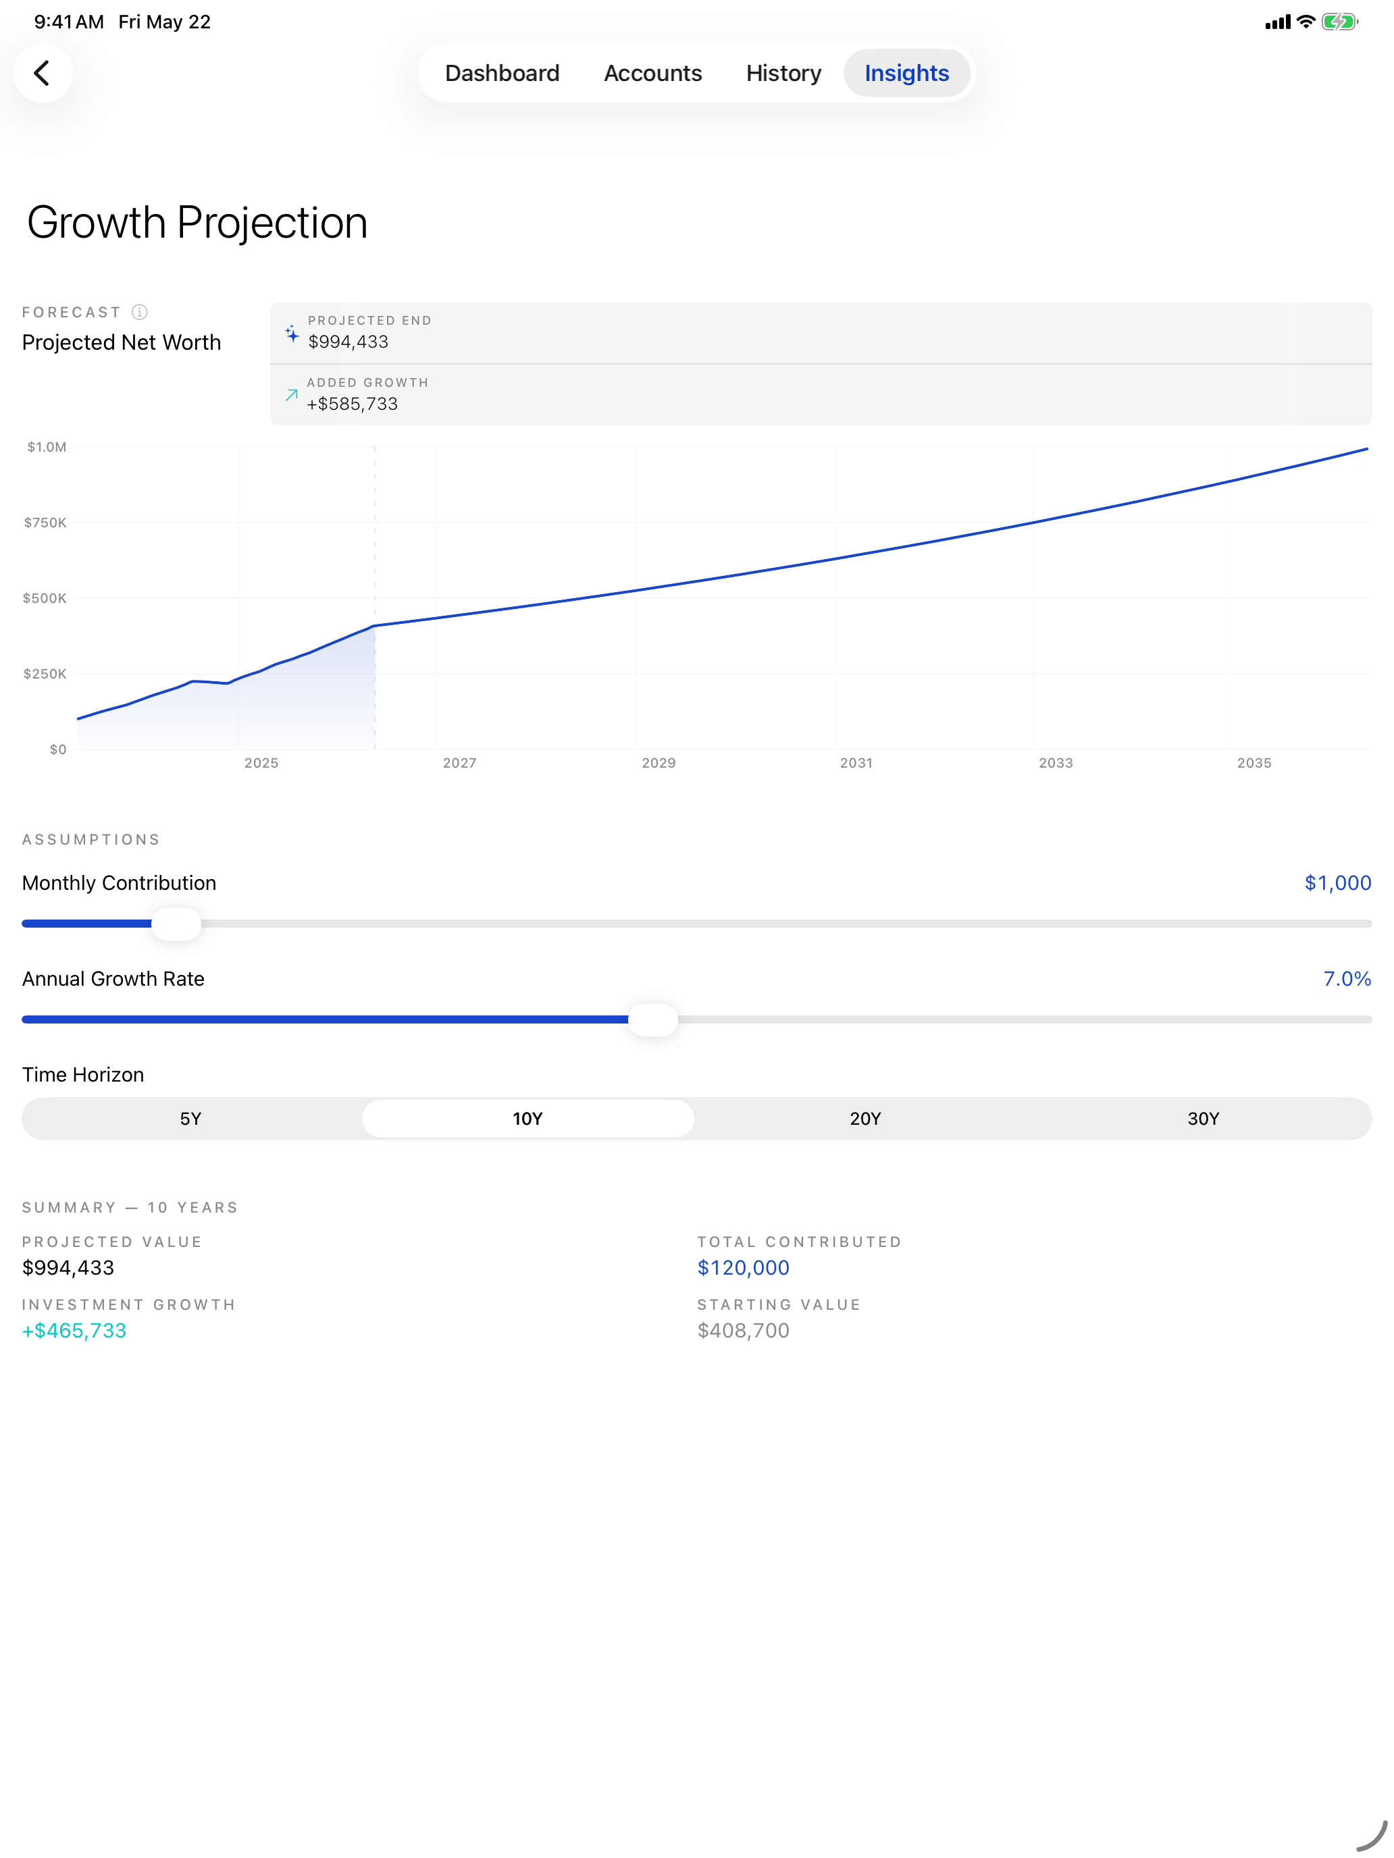Tap the $1.0M y-axis label
The image size is (1394, 1858).
point(46,447)
